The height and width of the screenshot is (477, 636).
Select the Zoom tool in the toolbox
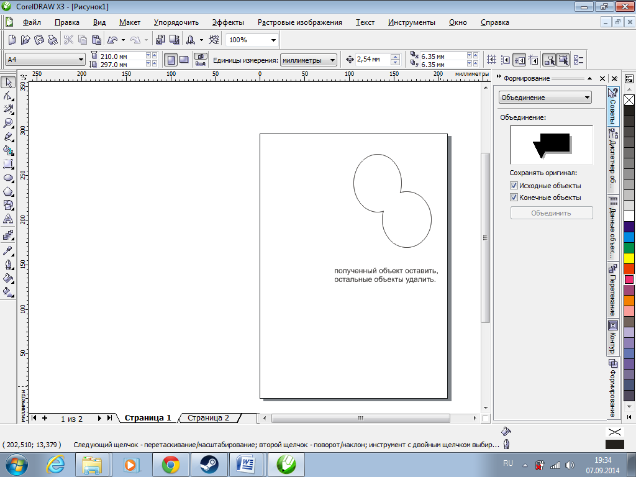point(8,123)
